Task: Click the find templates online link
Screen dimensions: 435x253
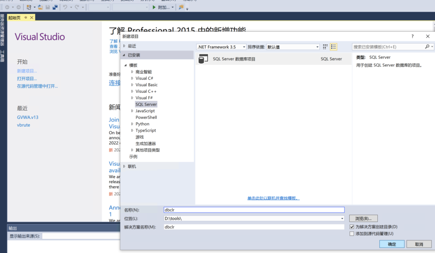Action: click(x=273, y=198)
